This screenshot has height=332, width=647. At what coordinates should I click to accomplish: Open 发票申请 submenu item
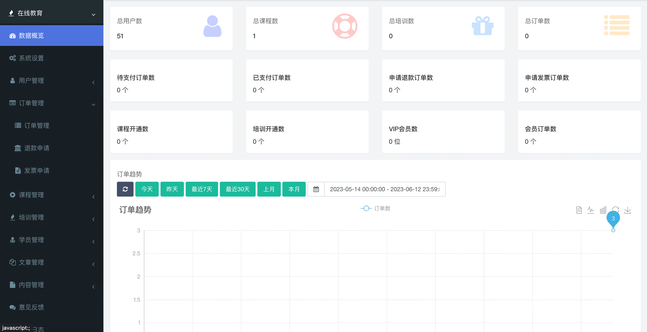click(36, 171)
